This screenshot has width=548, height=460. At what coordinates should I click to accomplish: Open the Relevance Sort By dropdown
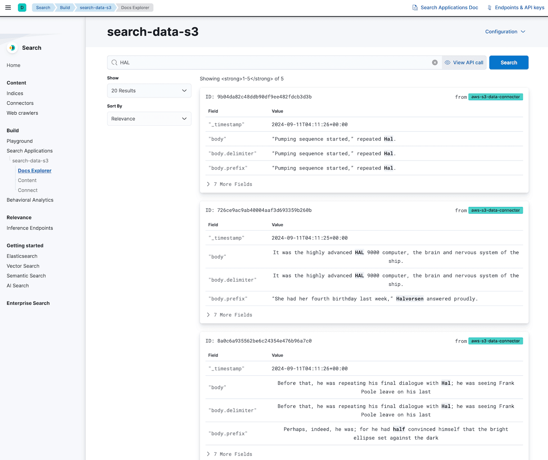[149, 119]
